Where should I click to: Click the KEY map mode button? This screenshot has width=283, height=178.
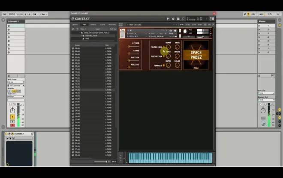pos(253,14)
